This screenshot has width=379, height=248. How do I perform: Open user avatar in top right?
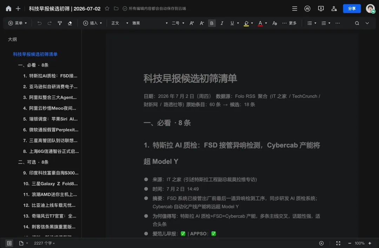tap(370, 9)
